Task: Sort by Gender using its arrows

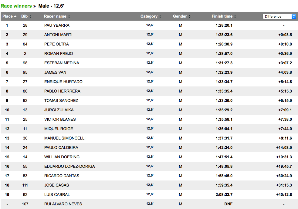Action: 189,16
